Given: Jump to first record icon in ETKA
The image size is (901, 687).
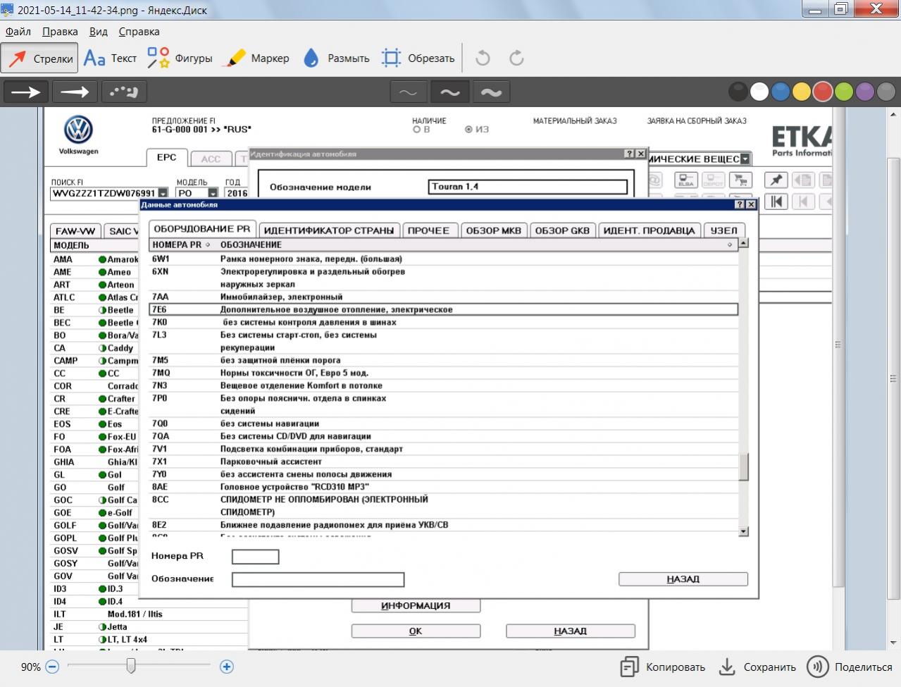Looking at the screenshot, I should tap(776, 202).
